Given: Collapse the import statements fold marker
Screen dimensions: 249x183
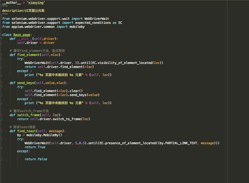Looking at the screenshot, I should pos(1,18).
